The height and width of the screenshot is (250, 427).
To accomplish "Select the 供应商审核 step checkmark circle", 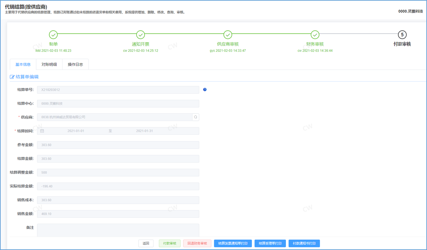I will point(228,35).
